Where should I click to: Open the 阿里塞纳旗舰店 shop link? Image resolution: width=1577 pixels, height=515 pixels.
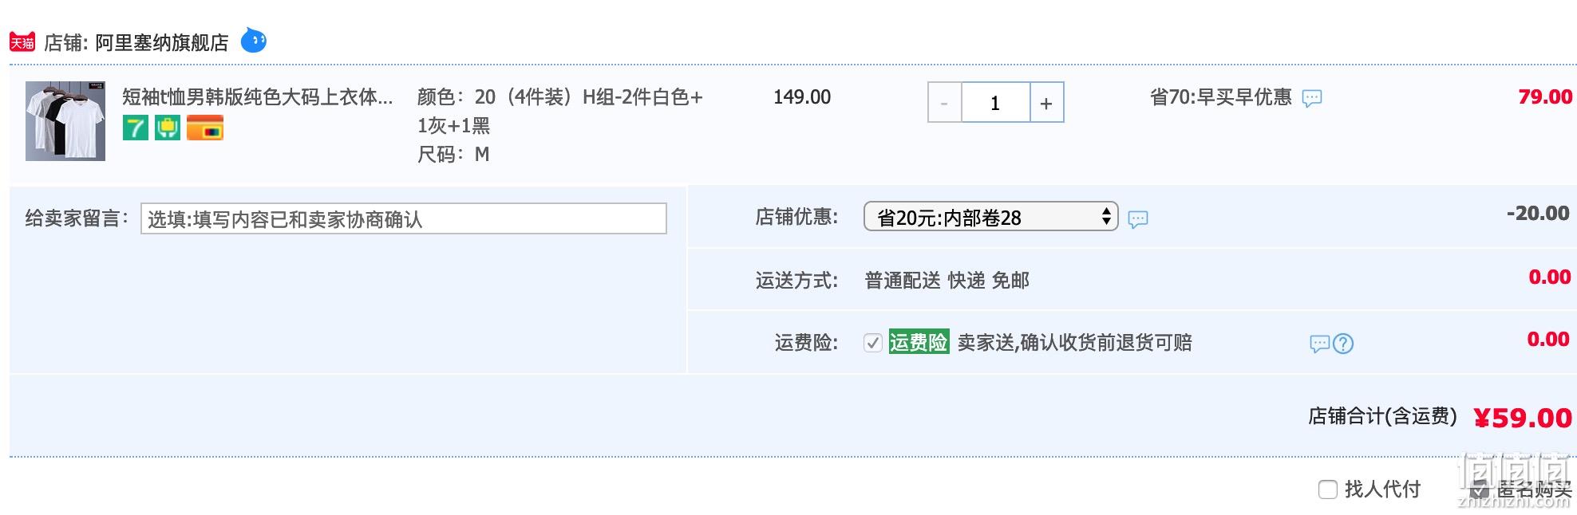click(x=162, y=42)
